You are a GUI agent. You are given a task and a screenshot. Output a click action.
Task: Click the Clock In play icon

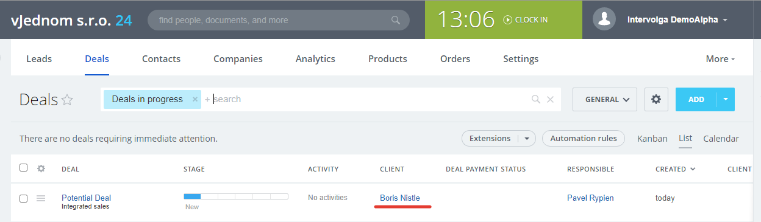(507, 19)
